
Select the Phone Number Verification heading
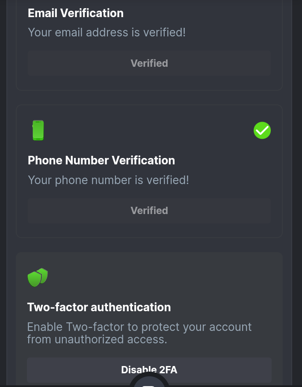(101, 160)
